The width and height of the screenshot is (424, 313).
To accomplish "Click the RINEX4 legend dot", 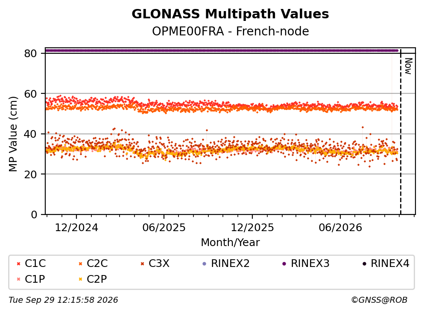I will click(x=364, y=264).
